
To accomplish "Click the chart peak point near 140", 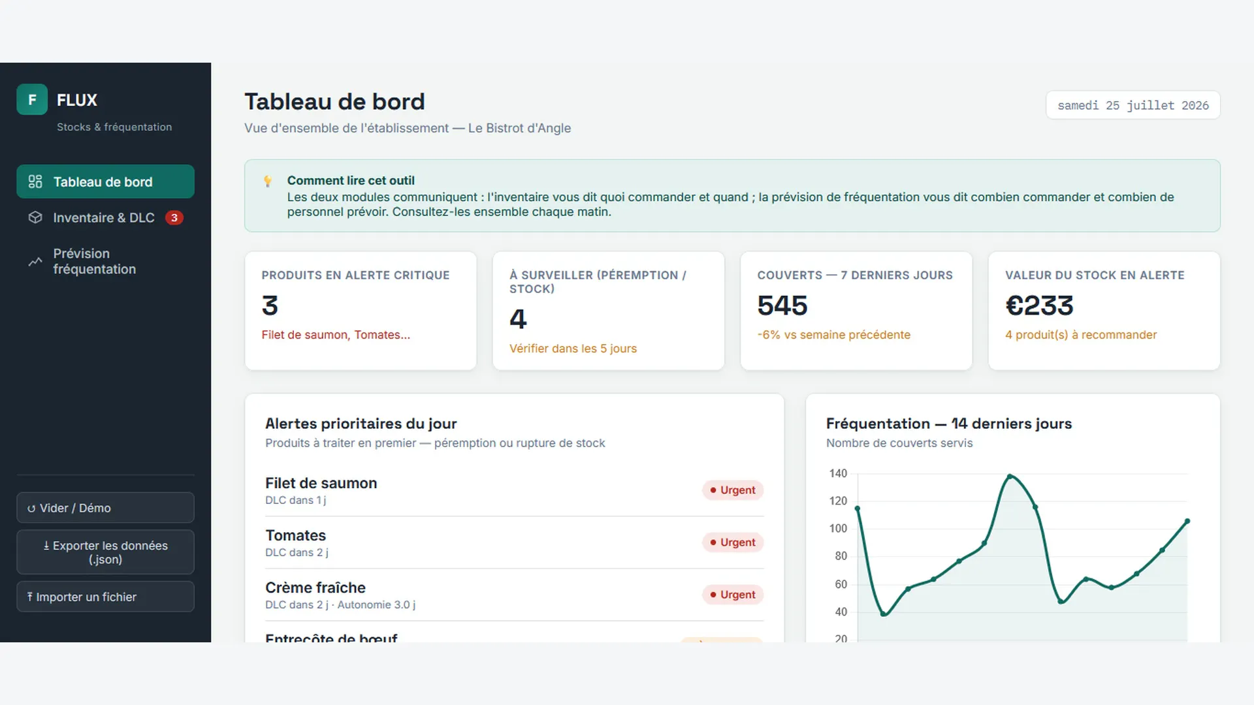I will [1010, 477].
